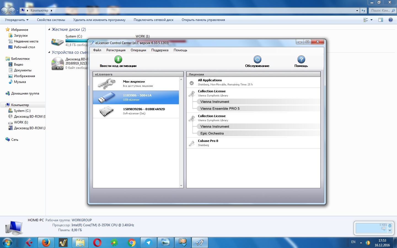Click the blue Помощь question icon in eLicenser toolbar

click(x=301, y=59)
